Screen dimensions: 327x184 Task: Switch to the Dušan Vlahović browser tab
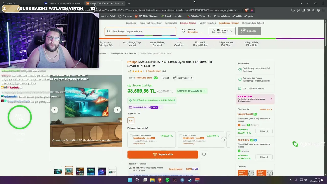pos(63,3)
